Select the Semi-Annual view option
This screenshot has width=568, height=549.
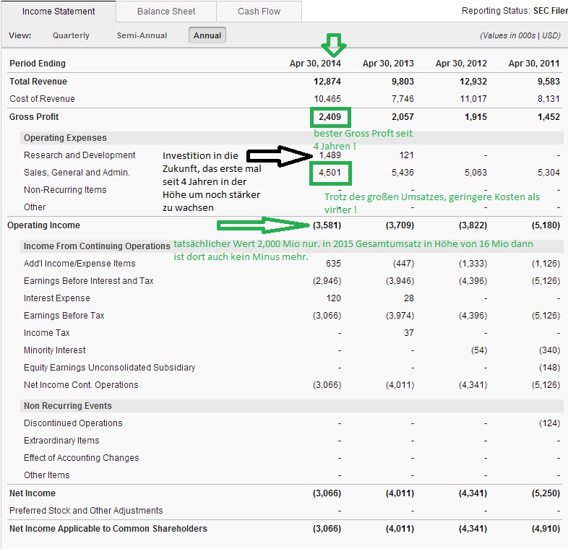(x=142, y=35)
